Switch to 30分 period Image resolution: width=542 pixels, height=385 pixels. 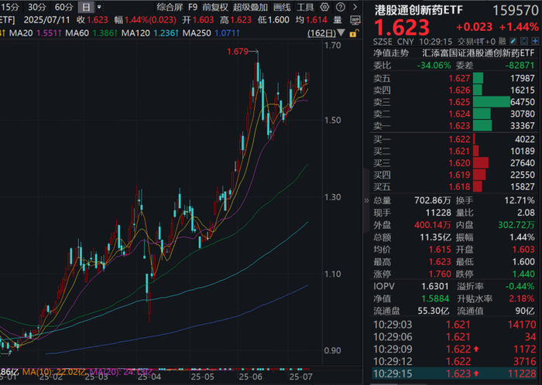point(37,7)
